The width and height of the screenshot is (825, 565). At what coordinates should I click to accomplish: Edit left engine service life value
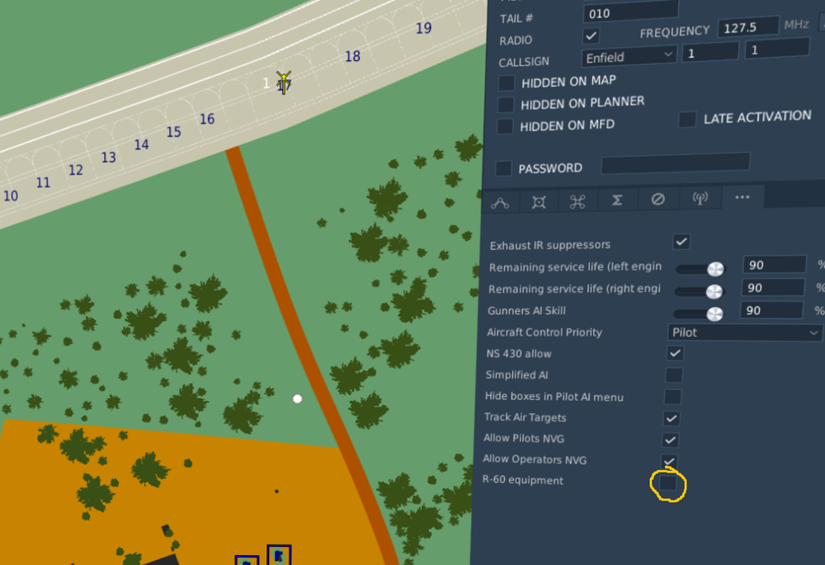pyautogui.click(x=774, y=265)
